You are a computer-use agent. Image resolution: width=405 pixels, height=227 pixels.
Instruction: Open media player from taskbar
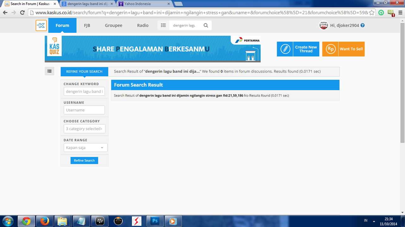tap(173, 221)
